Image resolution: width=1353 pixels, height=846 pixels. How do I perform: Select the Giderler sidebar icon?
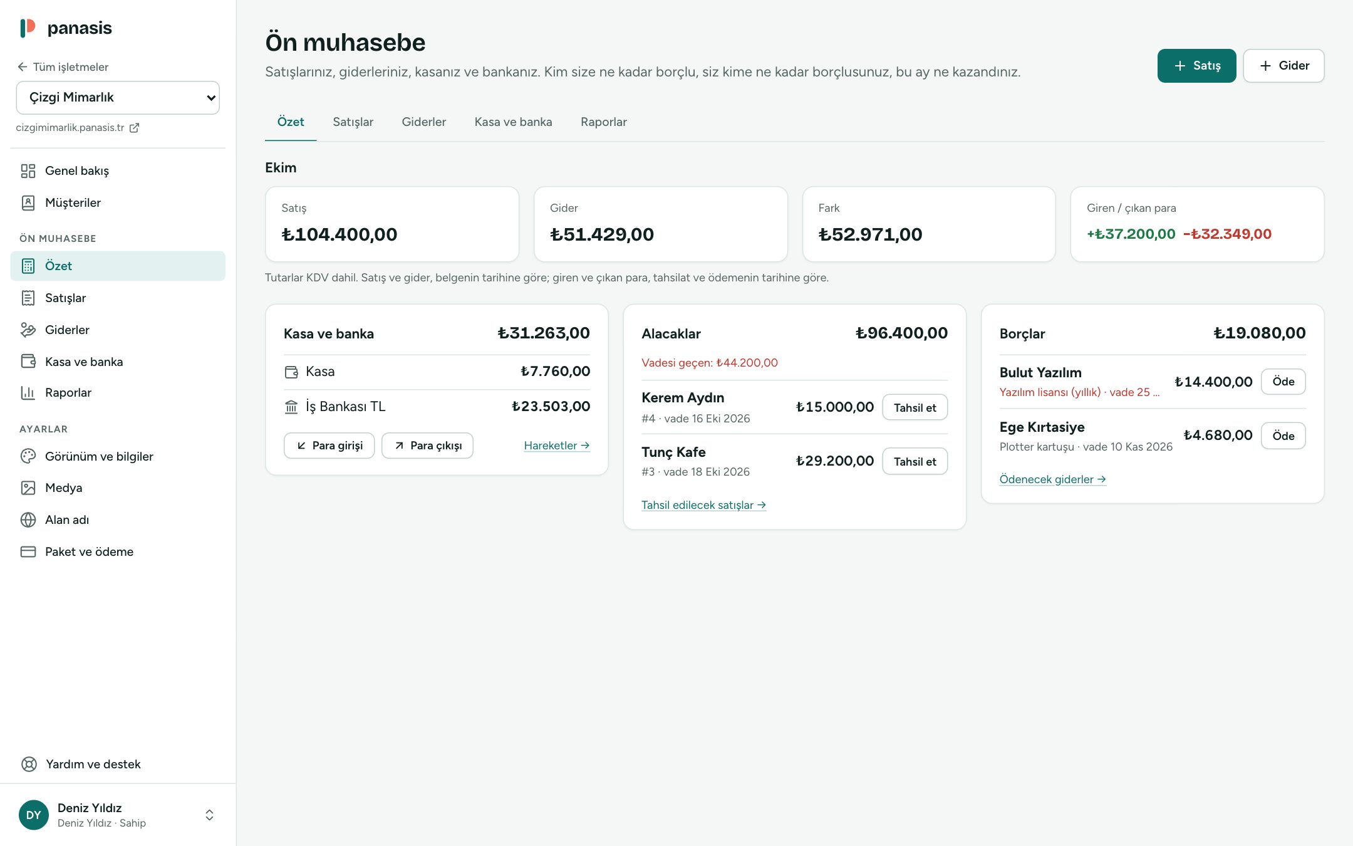28,330
